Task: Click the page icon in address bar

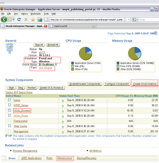Action: [x=47, y=20]
